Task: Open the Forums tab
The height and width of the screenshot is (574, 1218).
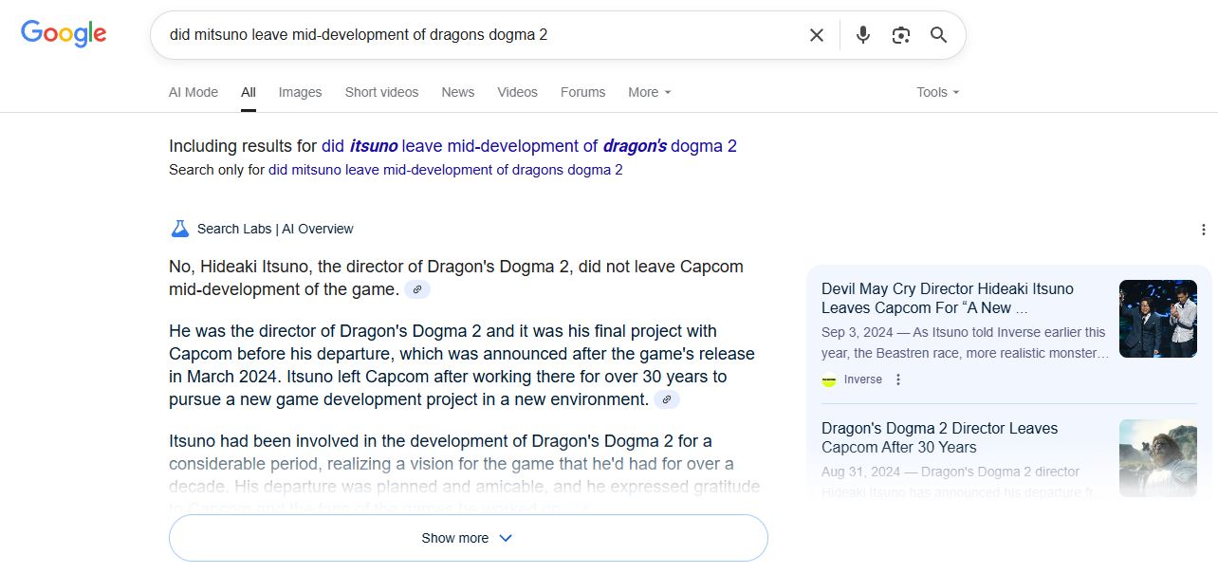Action: (582, 92)
